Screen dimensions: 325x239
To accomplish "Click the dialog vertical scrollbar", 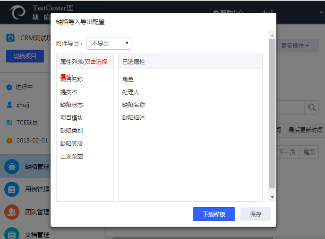I will [x=272, y=114].
